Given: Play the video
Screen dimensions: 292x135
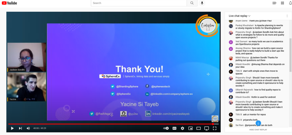Looking at the screenshot, I should click(x=12, y=128).
